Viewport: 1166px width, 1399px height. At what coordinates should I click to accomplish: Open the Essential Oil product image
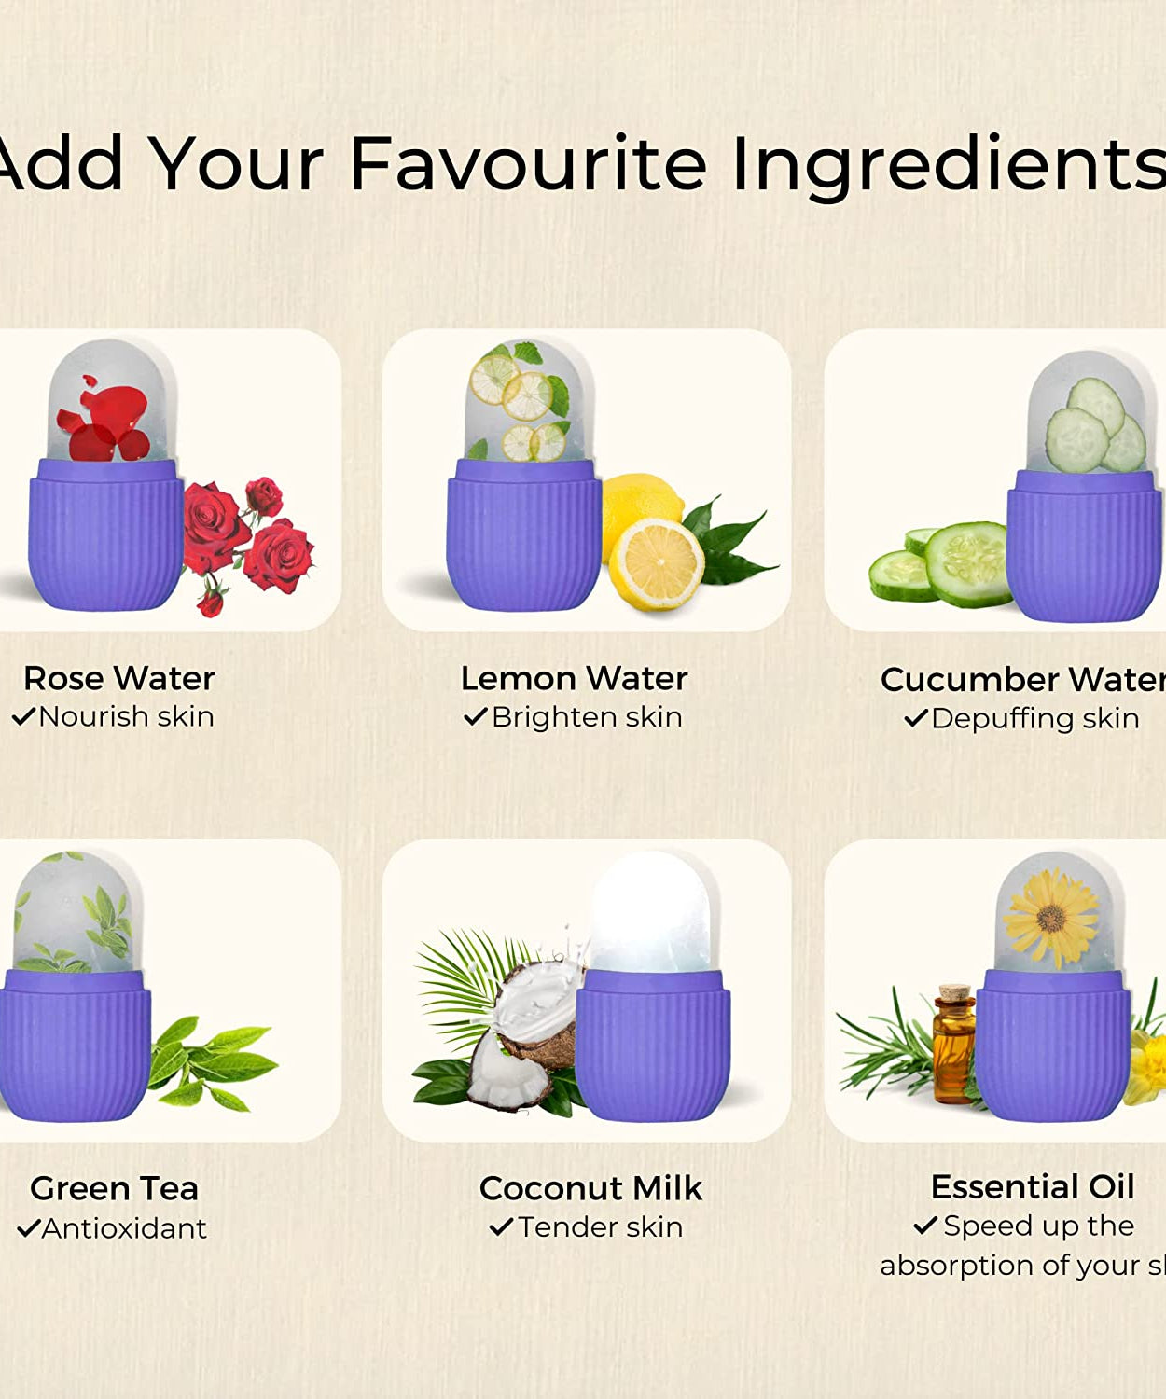[x=995, y=990]
